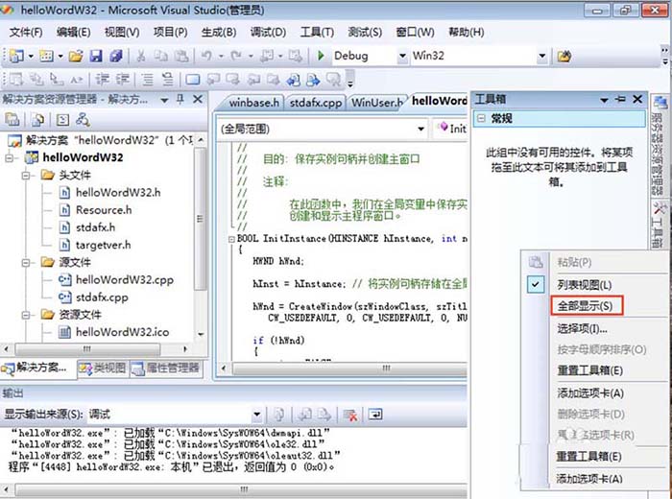Switch to the stdafx.cpp editor tab

tap(314, 103)
